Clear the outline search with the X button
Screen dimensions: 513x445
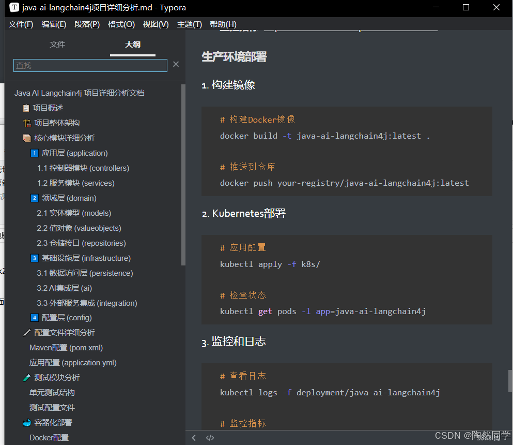point(176,64)
